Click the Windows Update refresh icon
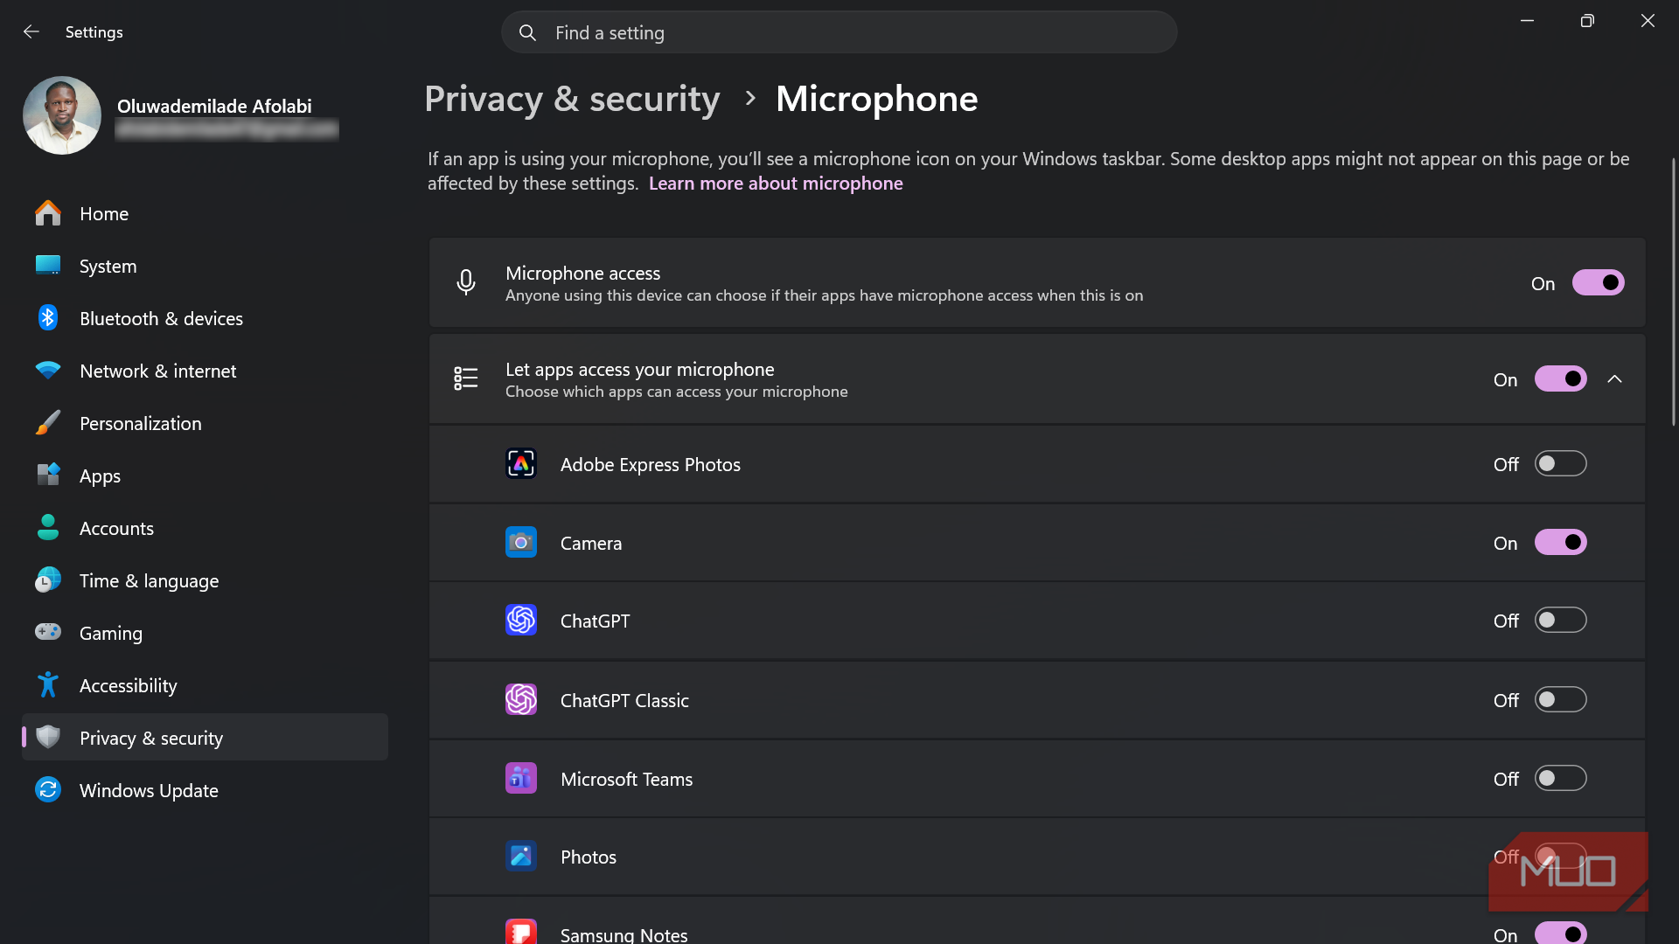This screenshot has width=1679, height=944. pos(48,790)
